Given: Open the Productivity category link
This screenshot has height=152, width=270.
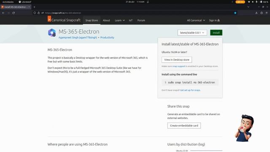Looking at the screenshot, I should click(x=107, y=38).
